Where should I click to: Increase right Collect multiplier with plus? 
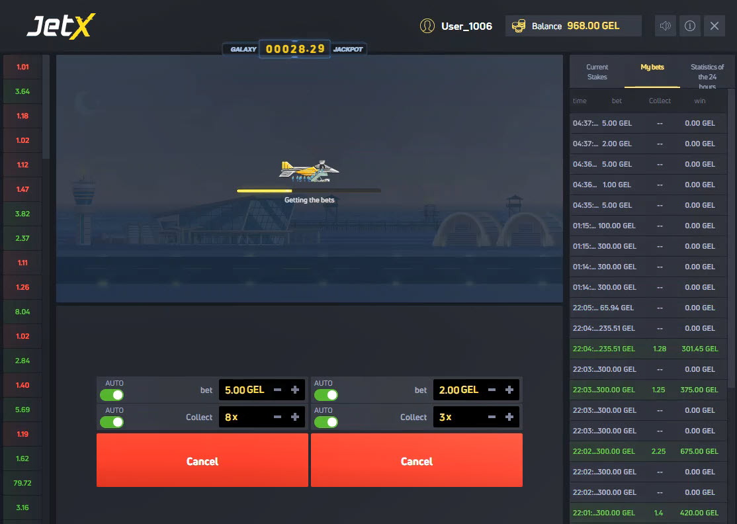tap(509, 417)
